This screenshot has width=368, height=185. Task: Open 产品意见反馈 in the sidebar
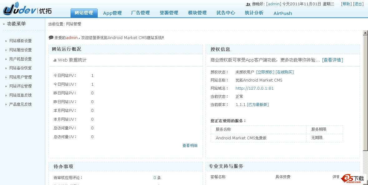[20, 104]
